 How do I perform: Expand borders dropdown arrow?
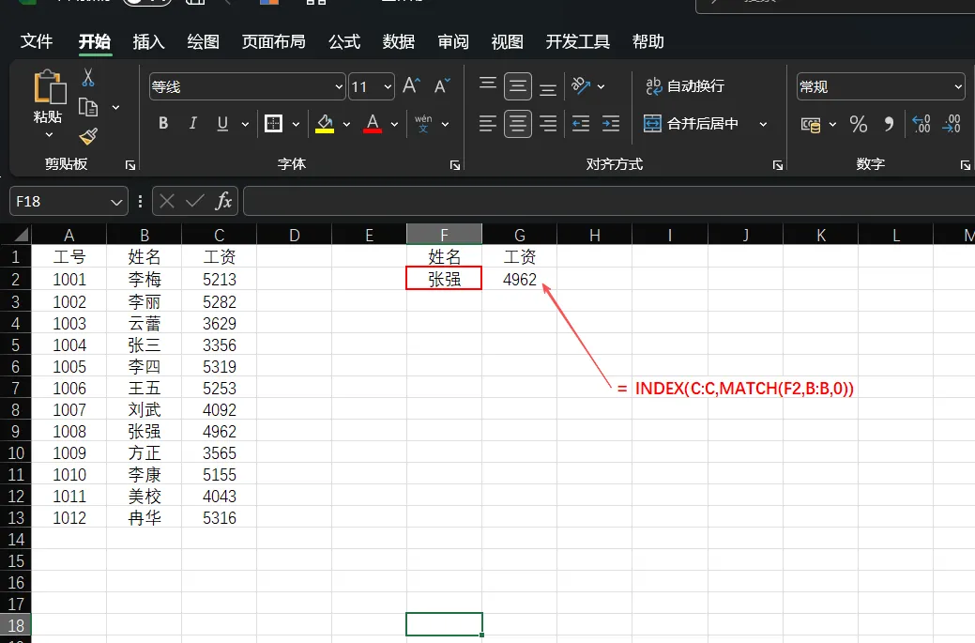click(x=296, y=124)
